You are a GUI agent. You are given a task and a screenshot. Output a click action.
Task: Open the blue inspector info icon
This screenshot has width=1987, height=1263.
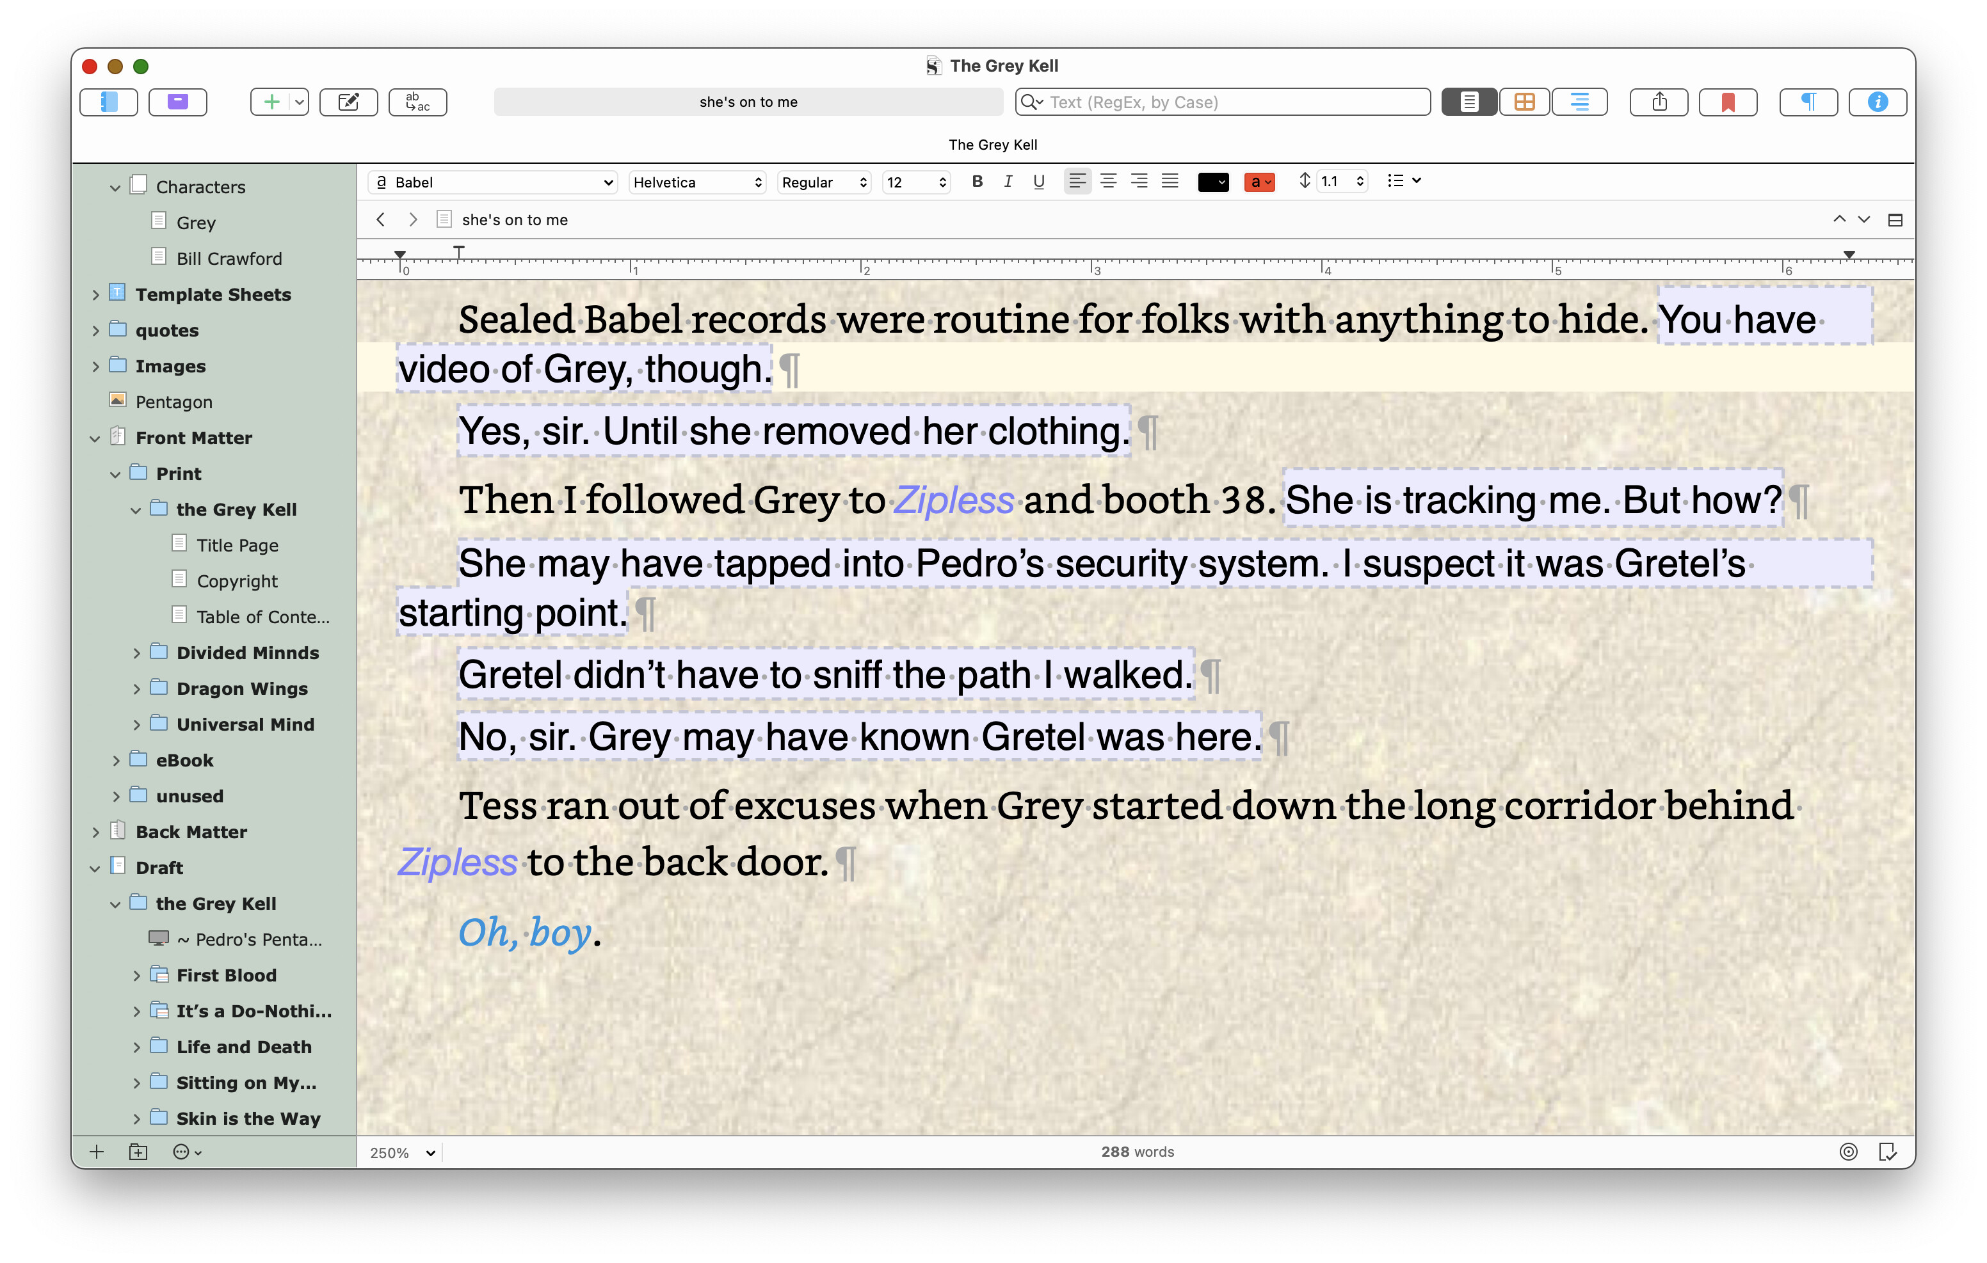click(x=1878, y=102)
